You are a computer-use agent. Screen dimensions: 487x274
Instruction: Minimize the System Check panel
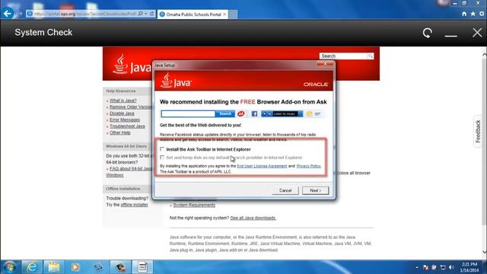(x=450, y=35)
